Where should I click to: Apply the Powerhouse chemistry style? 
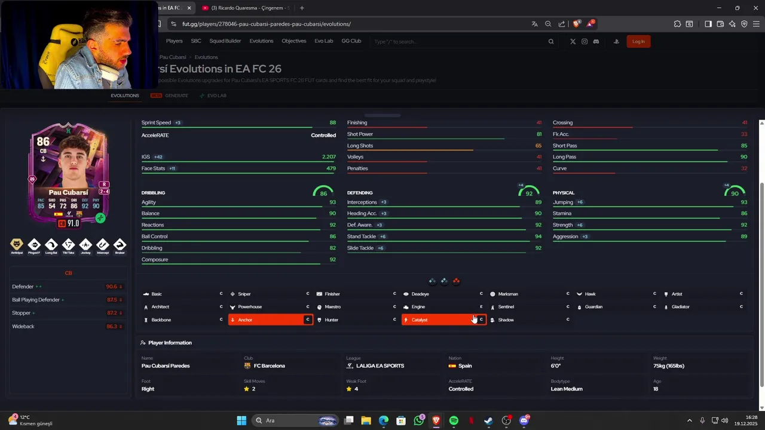click(270, 307)
